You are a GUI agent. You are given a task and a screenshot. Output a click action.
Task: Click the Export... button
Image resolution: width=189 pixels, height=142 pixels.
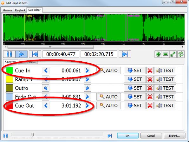[174, 136]
